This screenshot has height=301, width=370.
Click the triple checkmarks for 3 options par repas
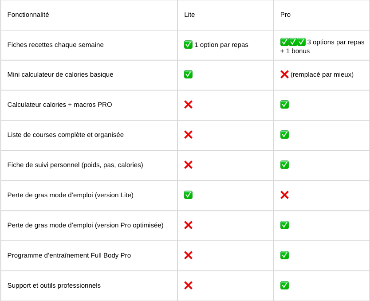pos(293,42)
